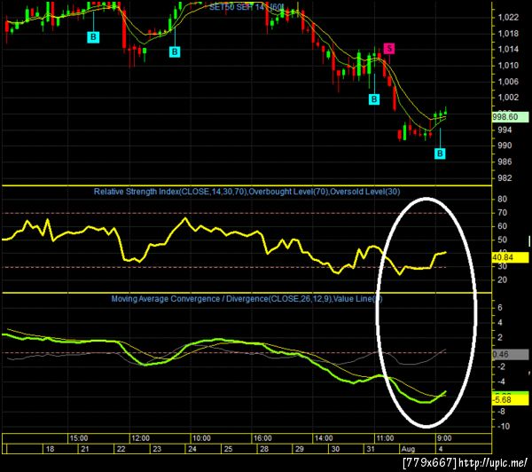Select the RSI current value label 40.84
The height and width of the screenshot is (472, 532).
(x=510, y=257)
